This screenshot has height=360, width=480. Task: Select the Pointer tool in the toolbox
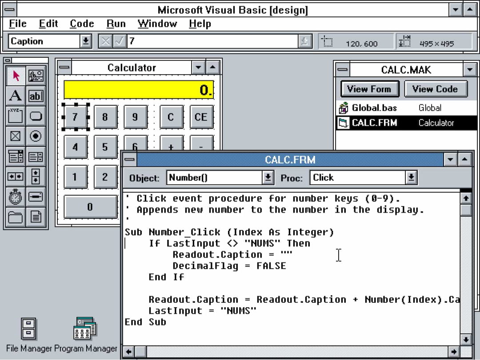(15, 75)
